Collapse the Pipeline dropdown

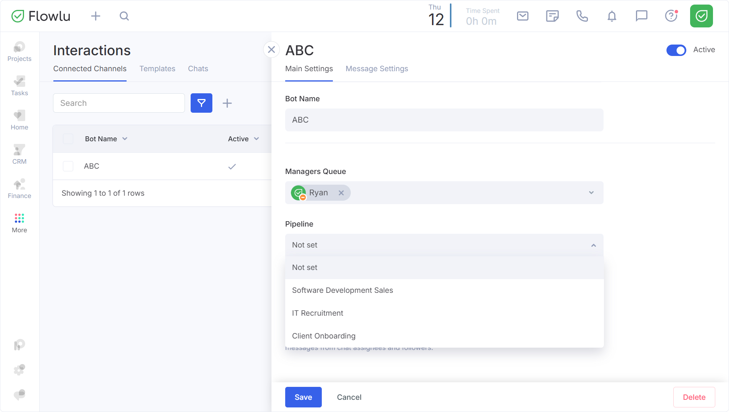[x=593, y=245]
